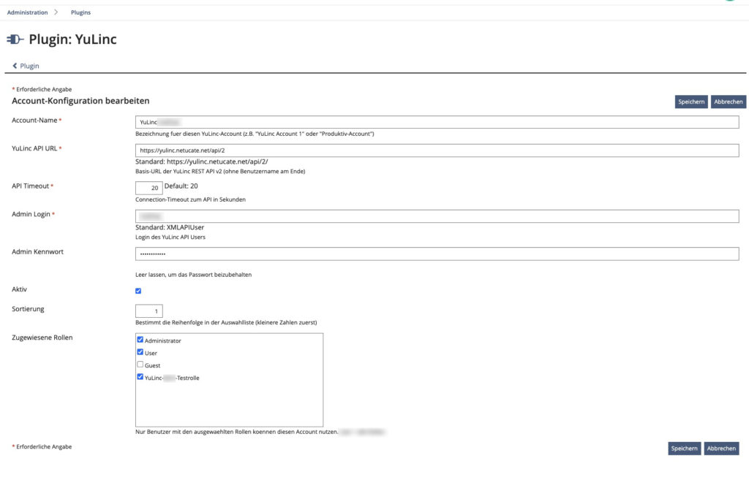749x491 pixels.
Task: Click the plug icon beside Plugin: YuLinc title
Action: pos(15,39)
